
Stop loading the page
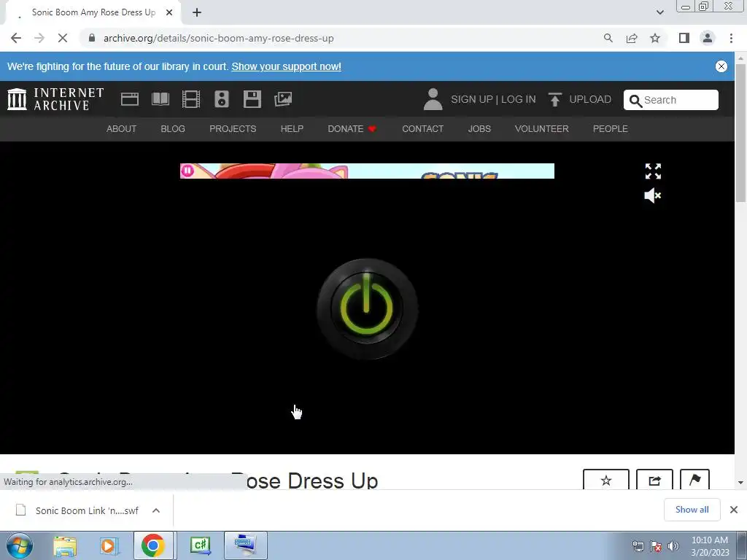63,38
